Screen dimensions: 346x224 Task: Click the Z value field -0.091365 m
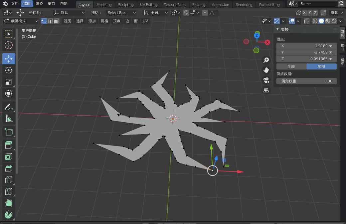click(306, 59)
